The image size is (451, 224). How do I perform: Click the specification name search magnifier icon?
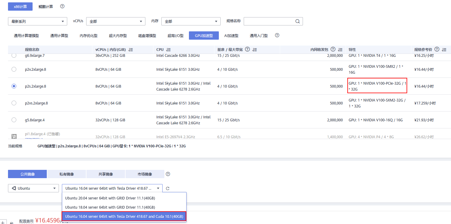[x=297, y=21]
